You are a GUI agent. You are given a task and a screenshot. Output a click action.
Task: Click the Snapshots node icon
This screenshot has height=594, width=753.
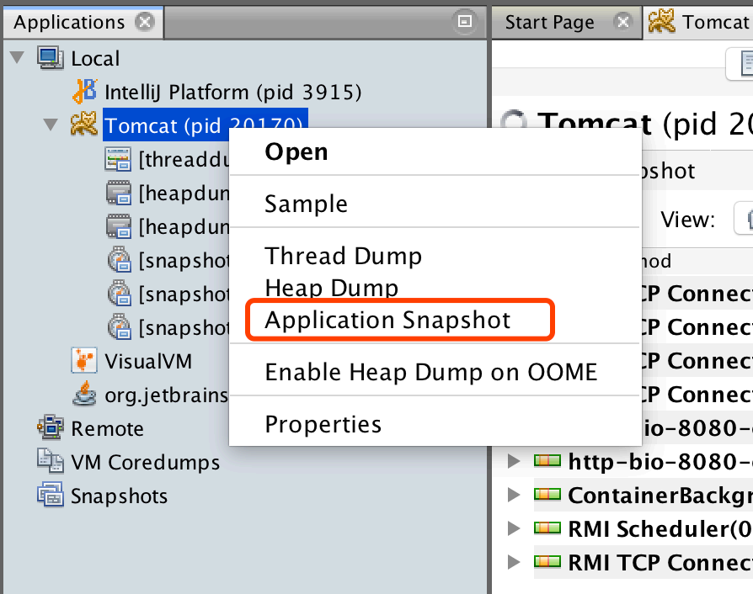51,495
